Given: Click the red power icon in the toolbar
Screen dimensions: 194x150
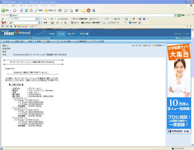Looking at the screenshot, I should (88, 10).
